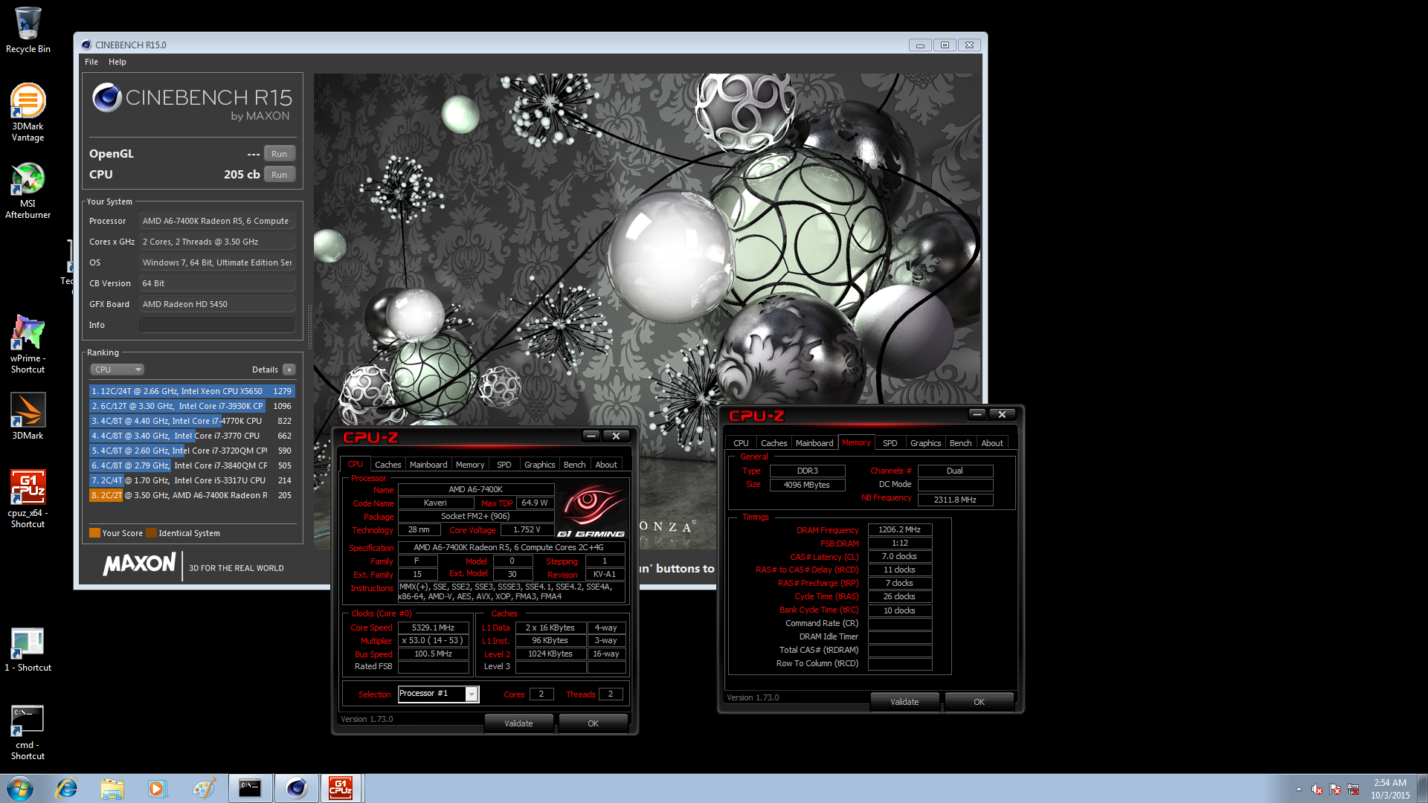Click the ranking Details arrow button
Screen dimensions: 1428x803
289,370
